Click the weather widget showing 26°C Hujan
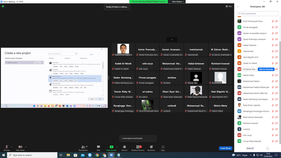This screenshot has width=281, height=158. 240,155
